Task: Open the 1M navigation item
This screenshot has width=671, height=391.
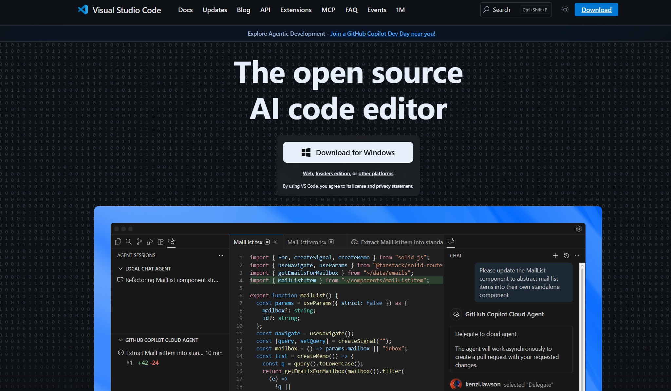Action: point(401,10)
